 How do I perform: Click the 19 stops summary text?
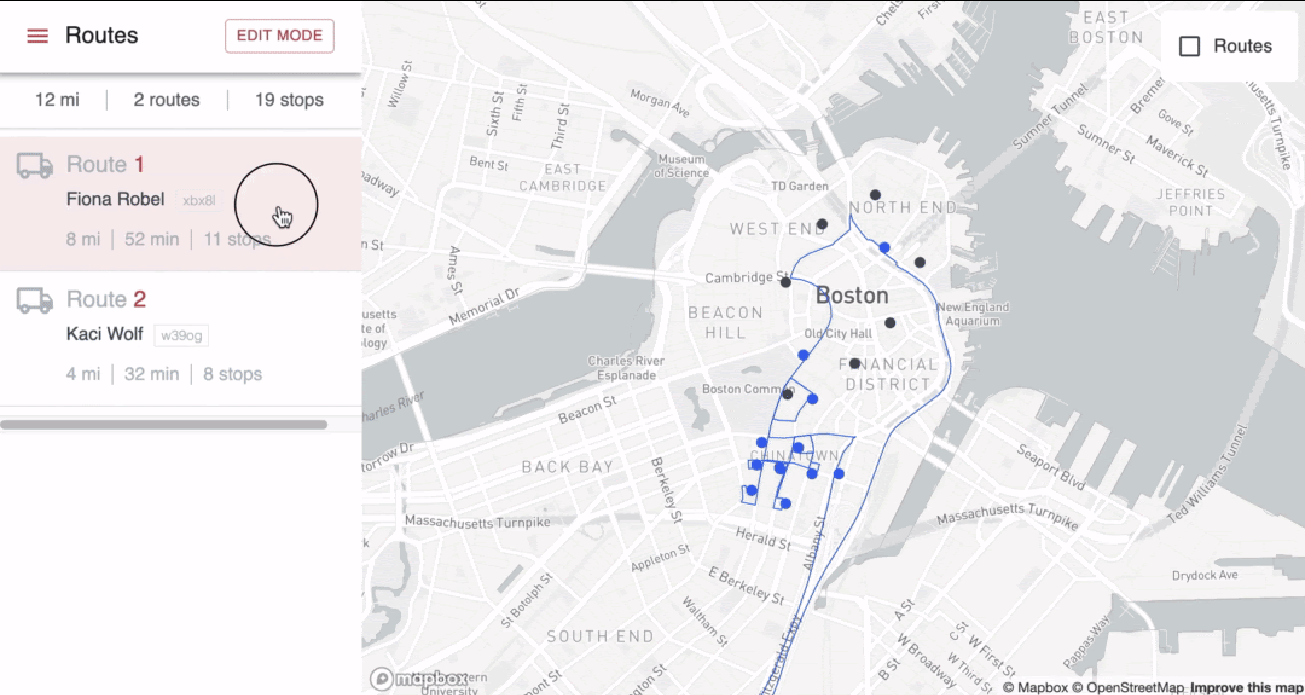coord(289,100)
